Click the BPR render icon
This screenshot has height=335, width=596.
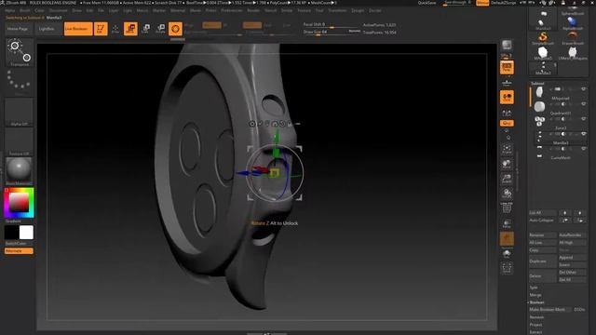pyautogui.click(x=507, y=46)
